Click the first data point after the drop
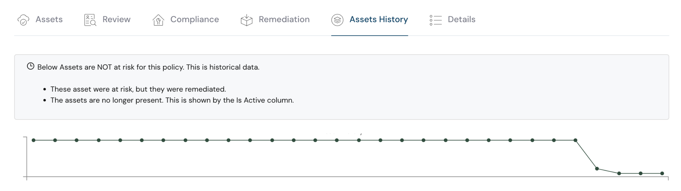The width and height of the screenshot is (681, 191). tap(597, 168)
